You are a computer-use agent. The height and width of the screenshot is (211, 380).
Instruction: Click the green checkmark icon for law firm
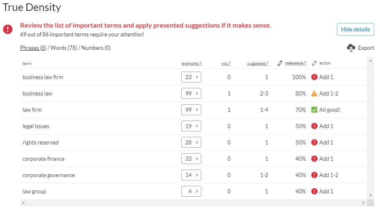click(314, 110)
